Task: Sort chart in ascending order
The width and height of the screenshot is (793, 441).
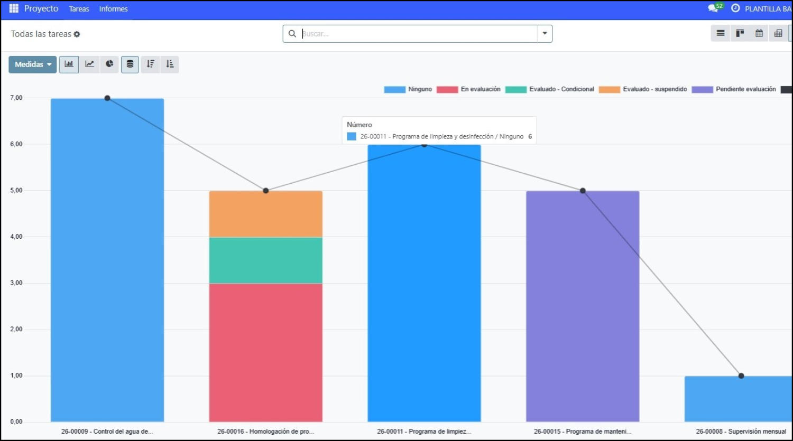Action: [x=170, y=64]
